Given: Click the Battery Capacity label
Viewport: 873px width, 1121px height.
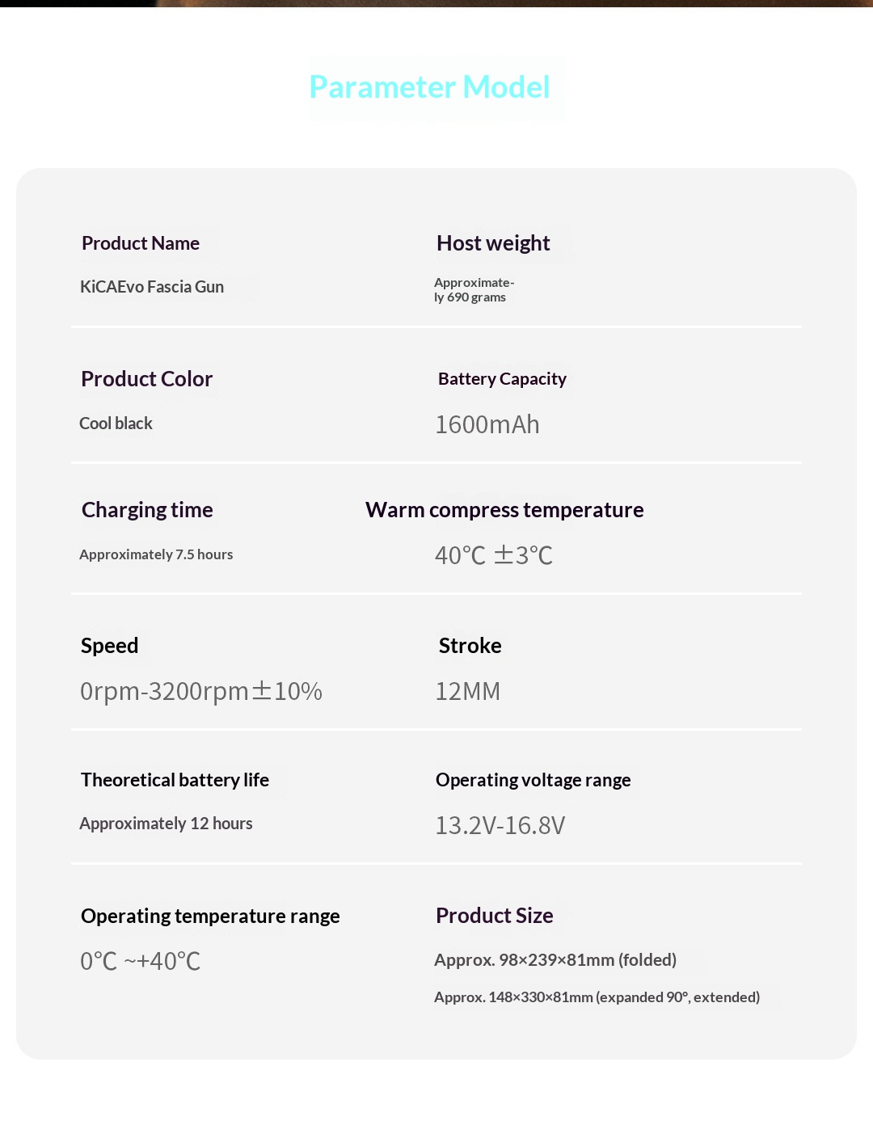Looking at the screenshot, I should point(502,379).
